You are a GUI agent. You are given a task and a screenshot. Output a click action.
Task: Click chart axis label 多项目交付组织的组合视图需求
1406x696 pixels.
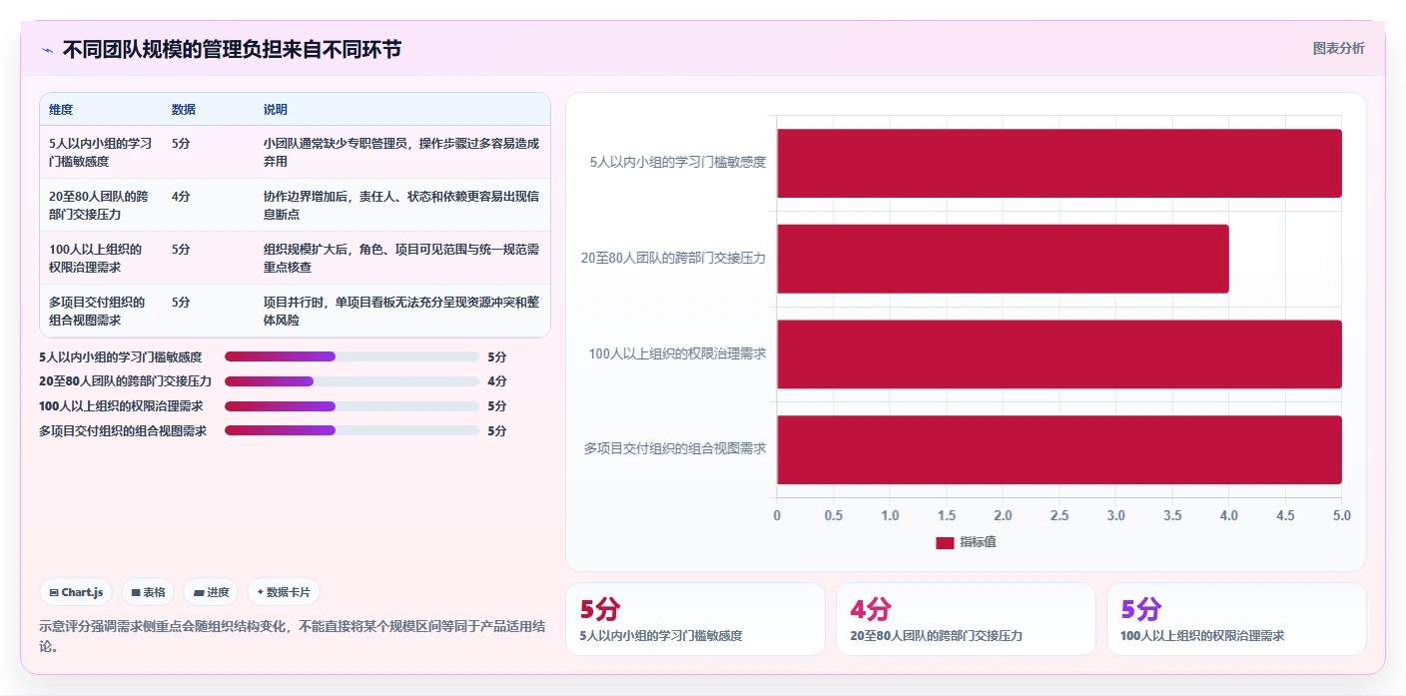coord(675,449)
